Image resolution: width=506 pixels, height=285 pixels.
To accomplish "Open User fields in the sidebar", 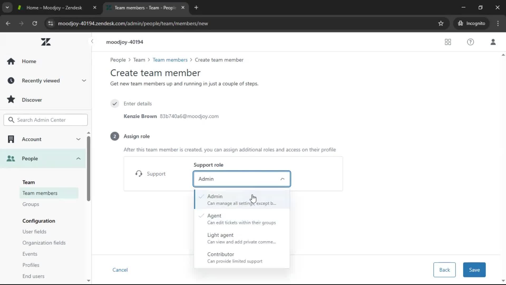I will click(x=34, y=231).
